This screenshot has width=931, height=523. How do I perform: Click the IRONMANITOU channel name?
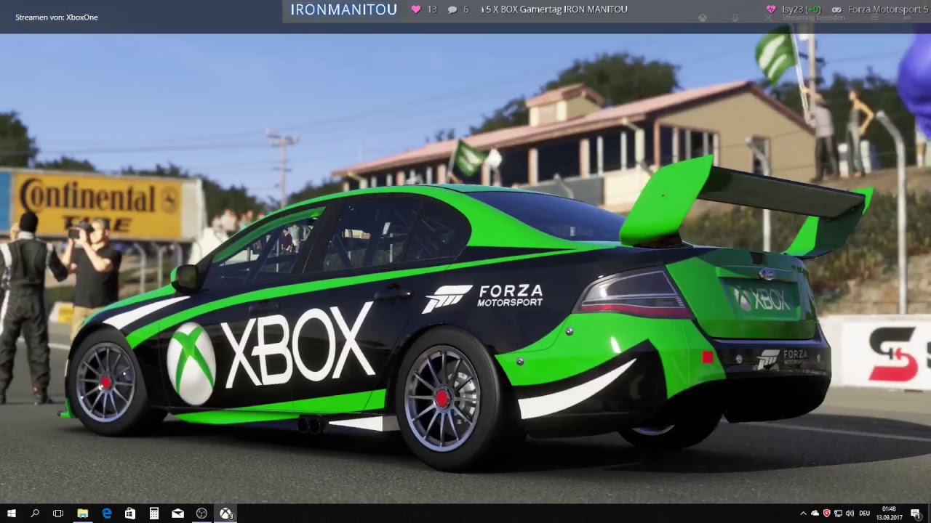click(x=344, y=9)
